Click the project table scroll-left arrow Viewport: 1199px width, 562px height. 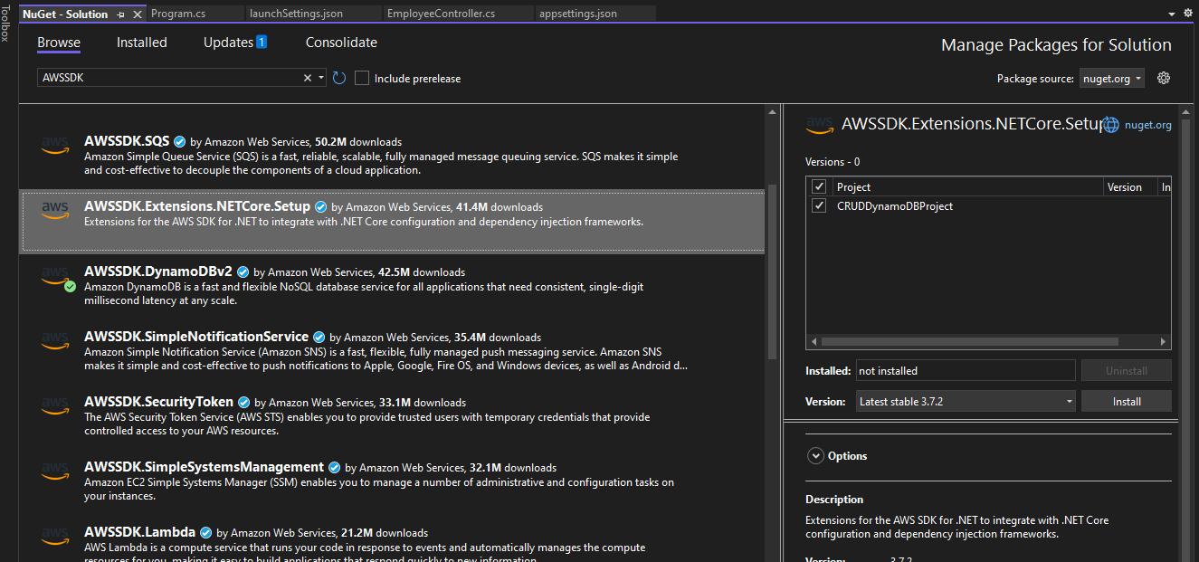click(x=814, y=341)
